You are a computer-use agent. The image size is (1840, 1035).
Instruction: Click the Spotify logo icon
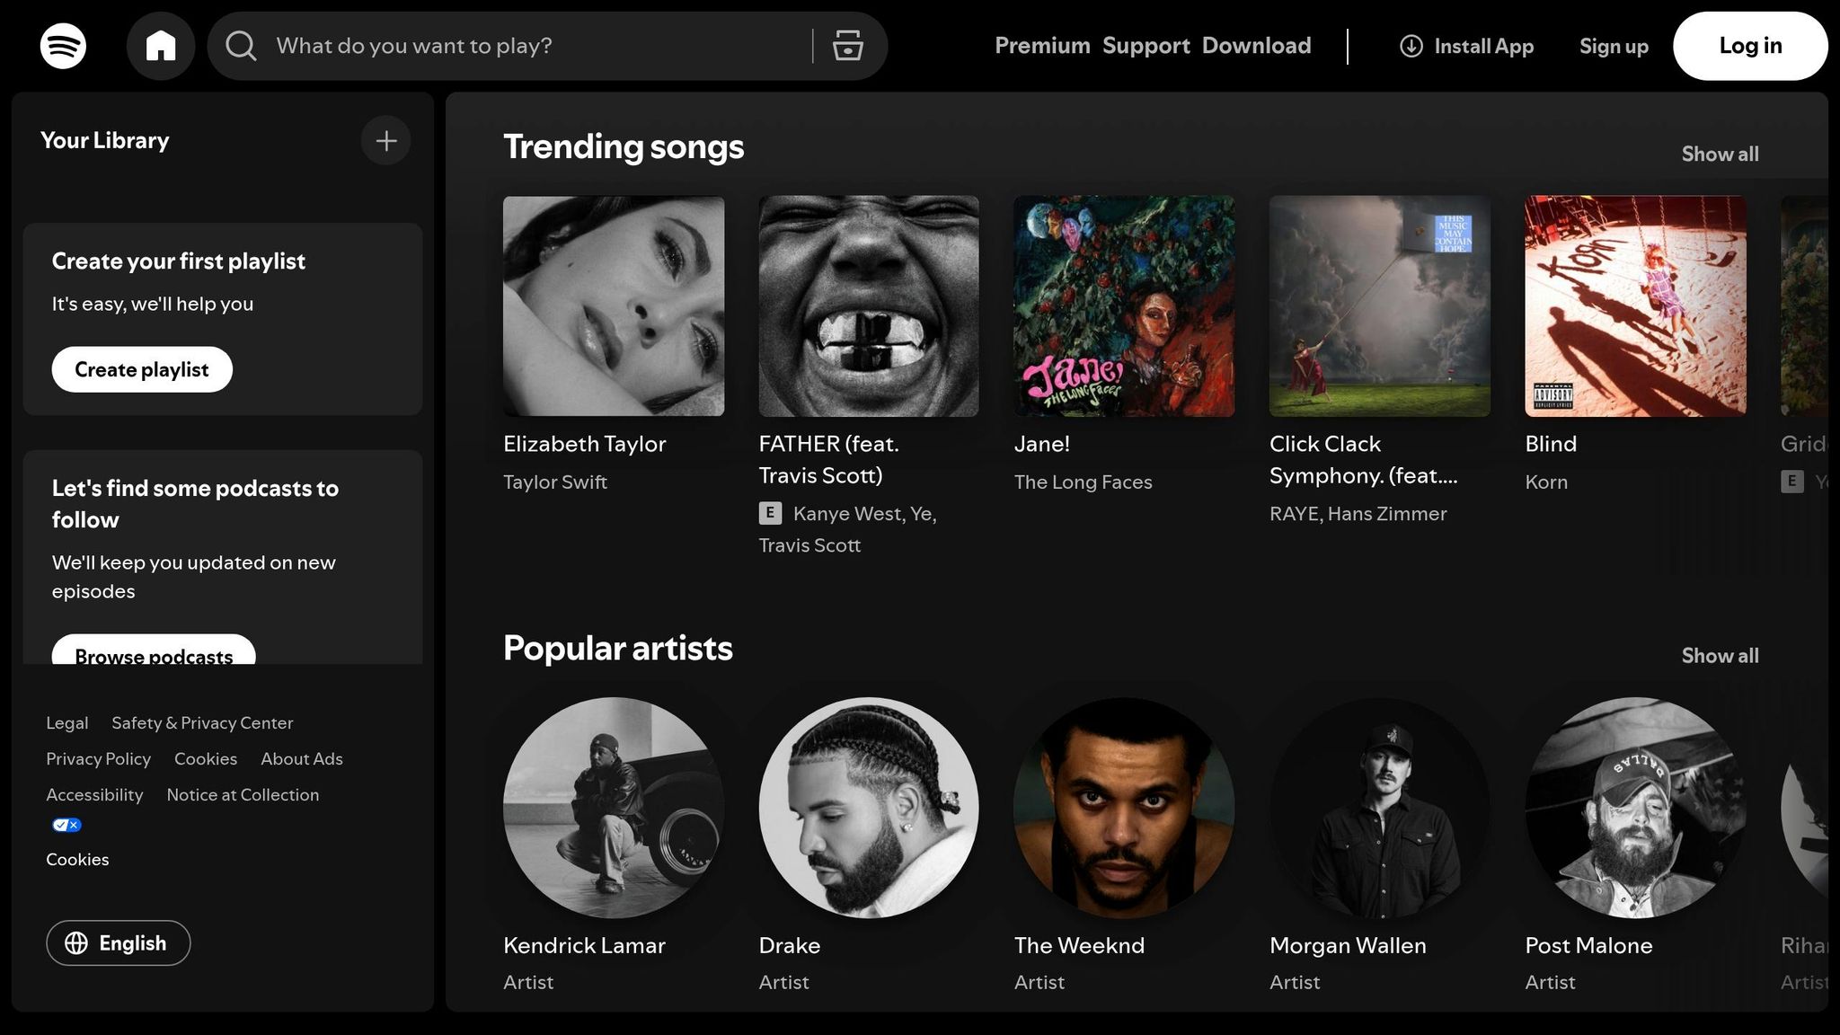click(x=63, y=46)
